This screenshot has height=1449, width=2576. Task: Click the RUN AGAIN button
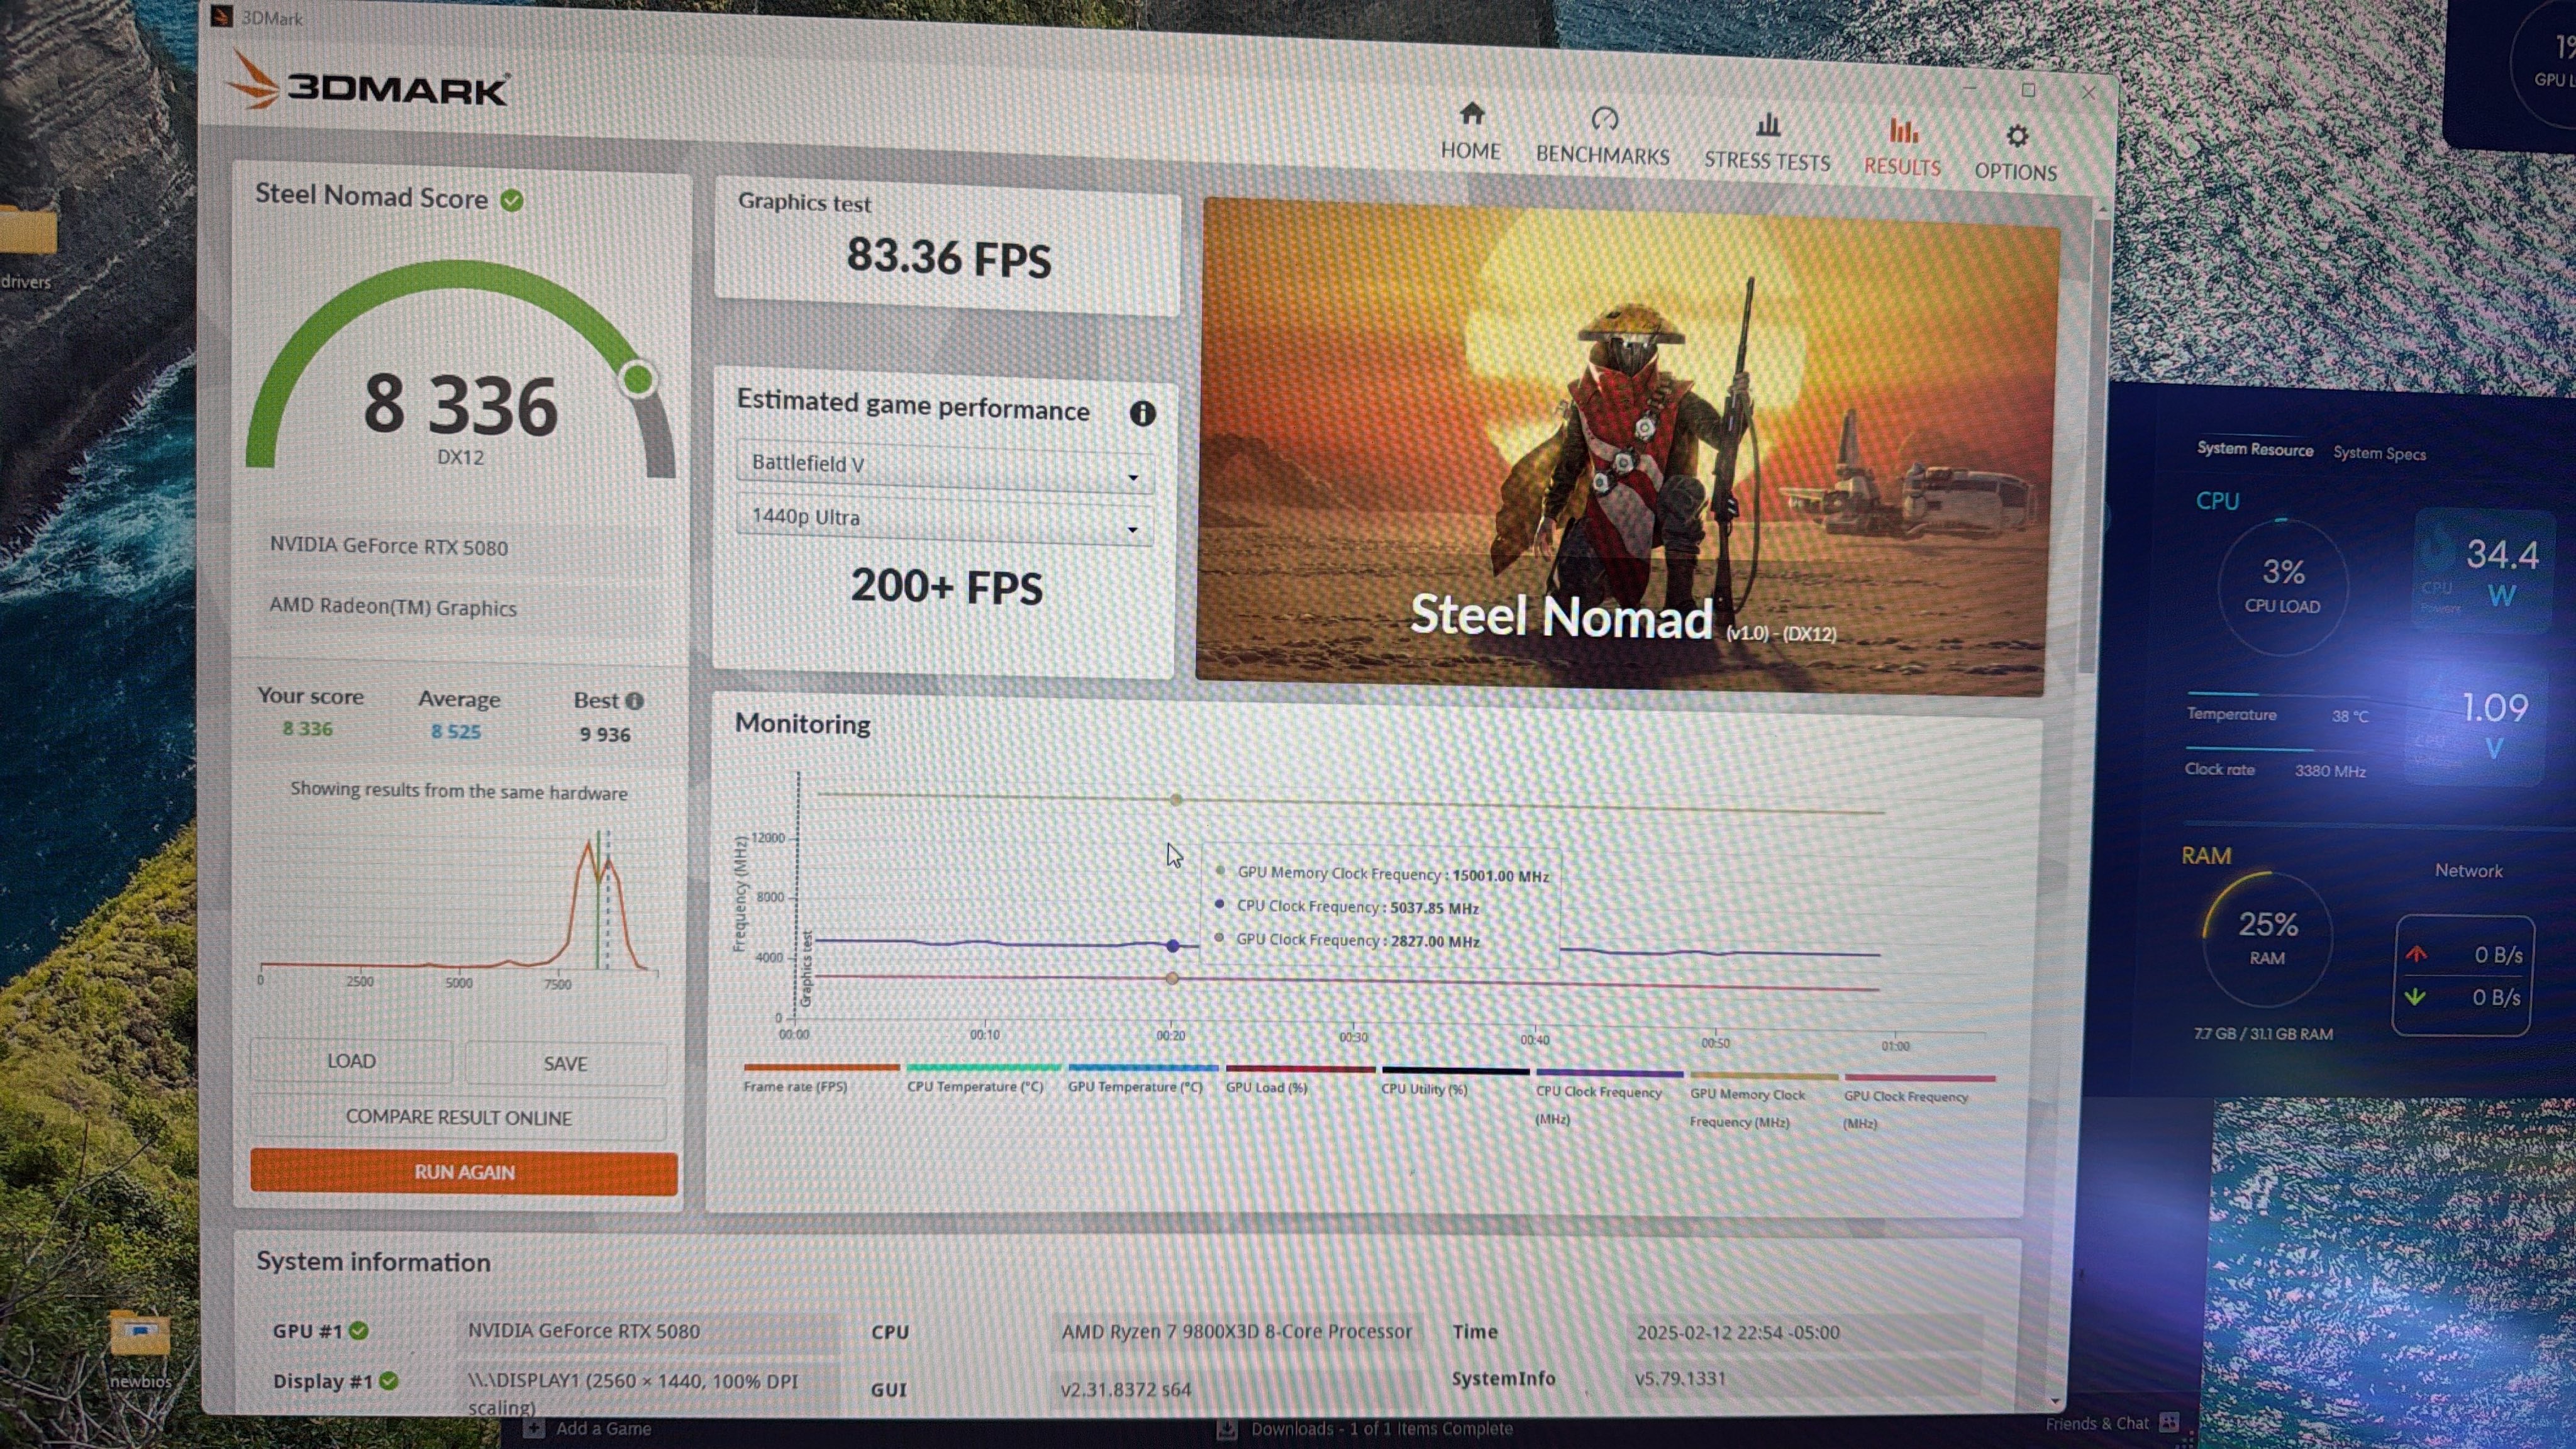click(464, 1172)
